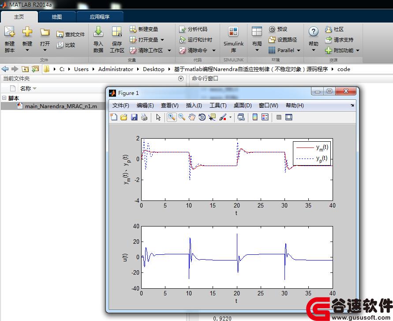Enable the Rotate 3D tool
This screenshot has width=393, height=321.
point(202,117)
